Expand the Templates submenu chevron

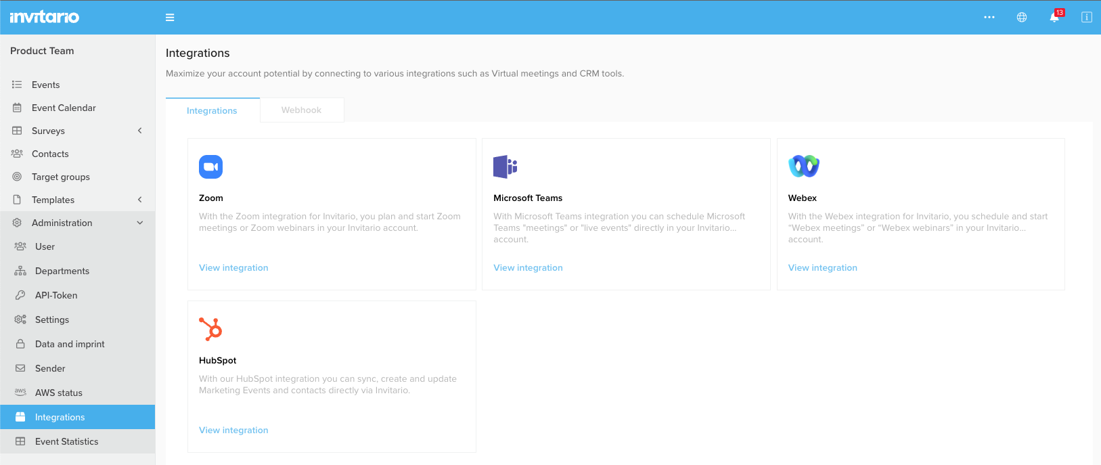coord(140,200)
